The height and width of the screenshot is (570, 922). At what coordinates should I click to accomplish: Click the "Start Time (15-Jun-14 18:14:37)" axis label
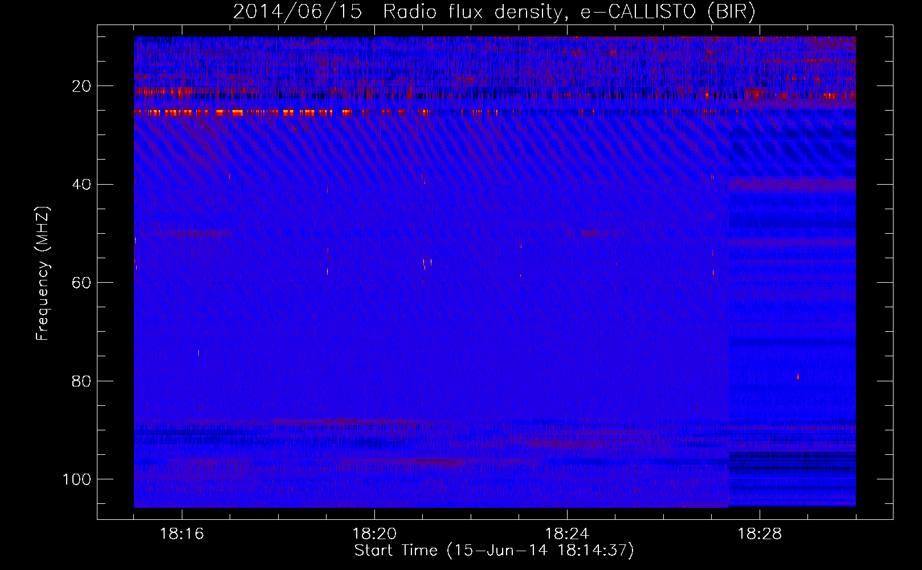494,551
